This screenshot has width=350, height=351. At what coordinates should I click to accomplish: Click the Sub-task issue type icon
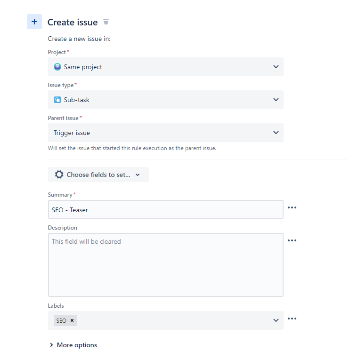tap(57, 100)
